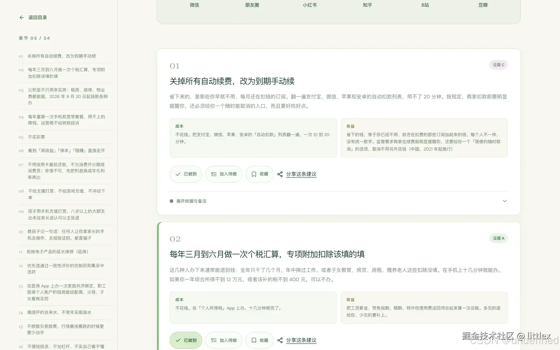
Task: Open sidebar item 03 公积金不只用来买房
Action: point(64,96)
